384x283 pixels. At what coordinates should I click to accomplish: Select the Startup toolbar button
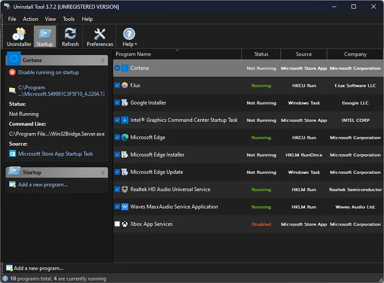tap(45, 37)
